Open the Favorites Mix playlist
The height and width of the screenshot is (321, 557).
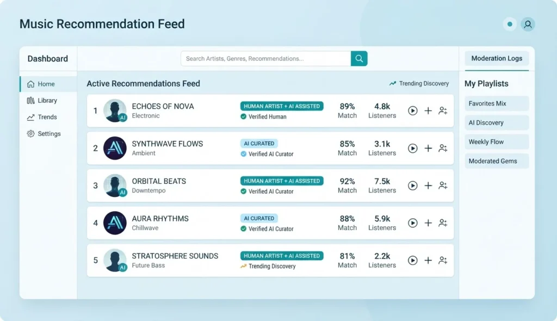[497, 103]
